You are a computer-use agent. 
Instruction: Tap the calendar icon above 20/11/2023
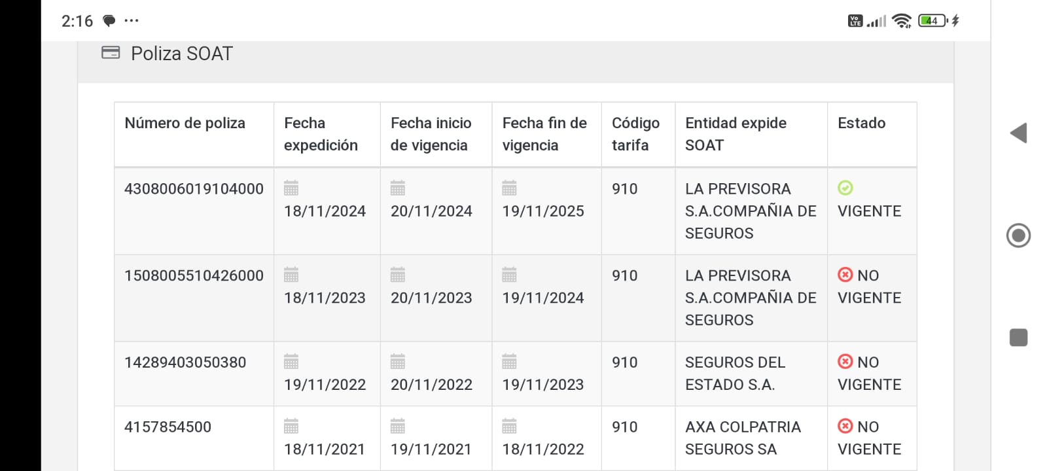(x=397, y=275)
